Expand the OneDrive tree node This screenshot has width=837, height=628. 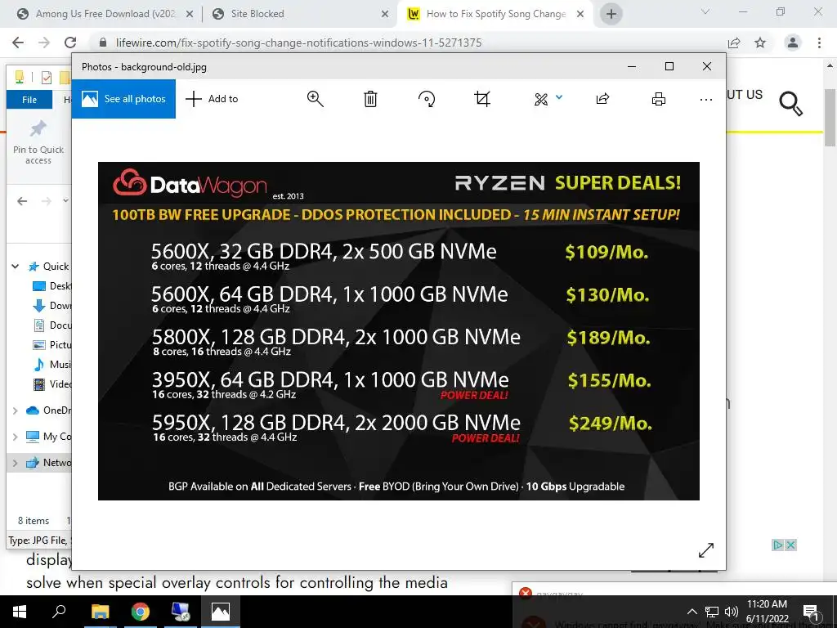[x=15, y=410]
